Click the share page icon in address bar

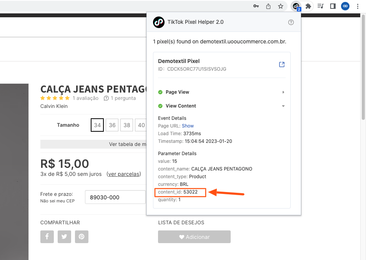(268, 6)
